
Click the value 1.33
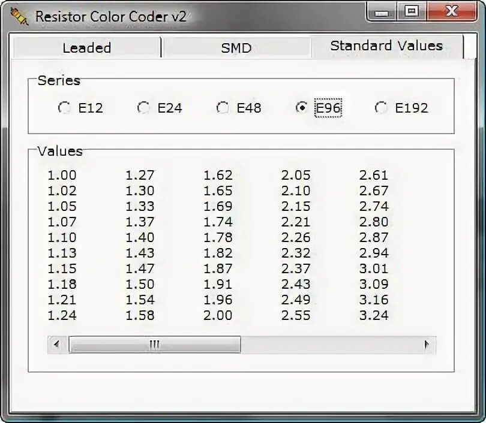click(140, 206)
